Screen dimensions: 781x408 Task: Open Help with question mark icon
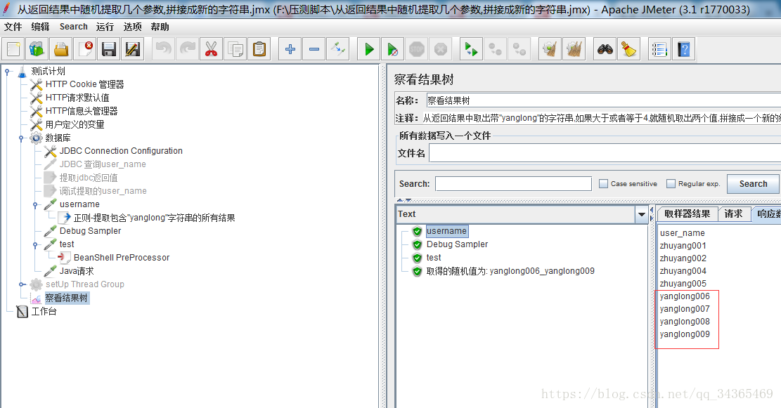(x=684, y=49)
